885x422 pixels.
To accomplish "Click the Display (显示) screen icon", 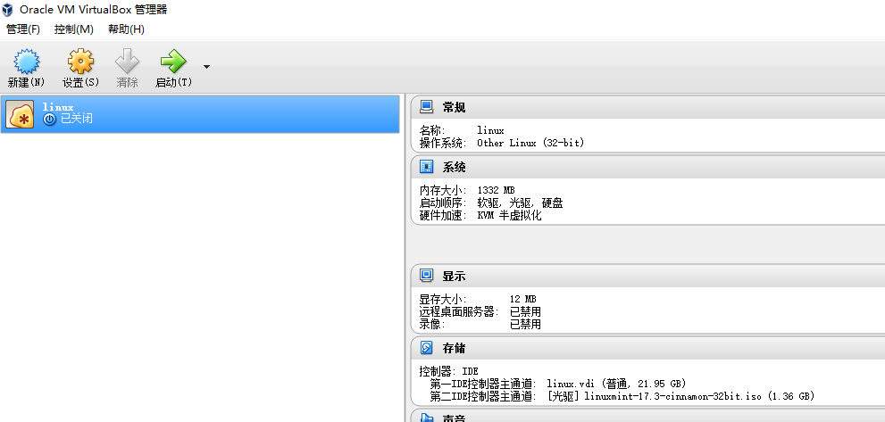I will 427,276.
